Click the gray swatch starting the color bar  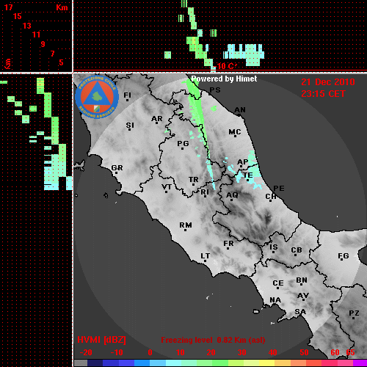click(81, 363)
